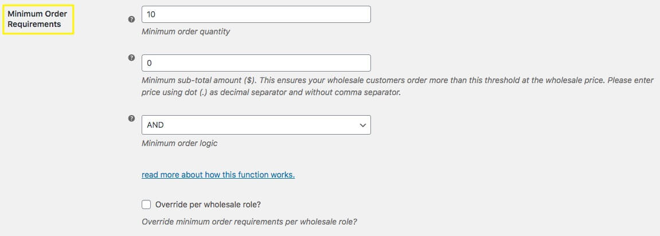Click the "Minimum order quantity" caption text
Viewport: 660px width, 236px height.
click(186, 32)
